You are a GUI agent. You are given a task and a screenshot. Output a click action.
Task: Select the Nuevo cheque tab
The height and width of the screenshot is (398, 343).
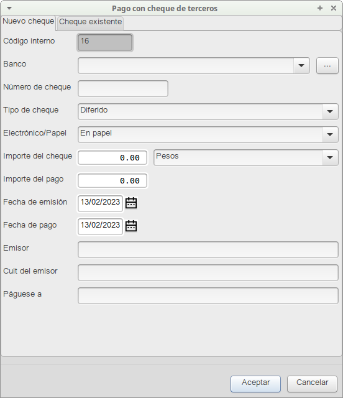(x=29, y=21)
